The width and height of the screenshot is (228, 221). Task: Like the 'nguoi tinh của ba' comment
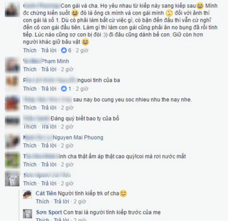(x=30, y=89)
